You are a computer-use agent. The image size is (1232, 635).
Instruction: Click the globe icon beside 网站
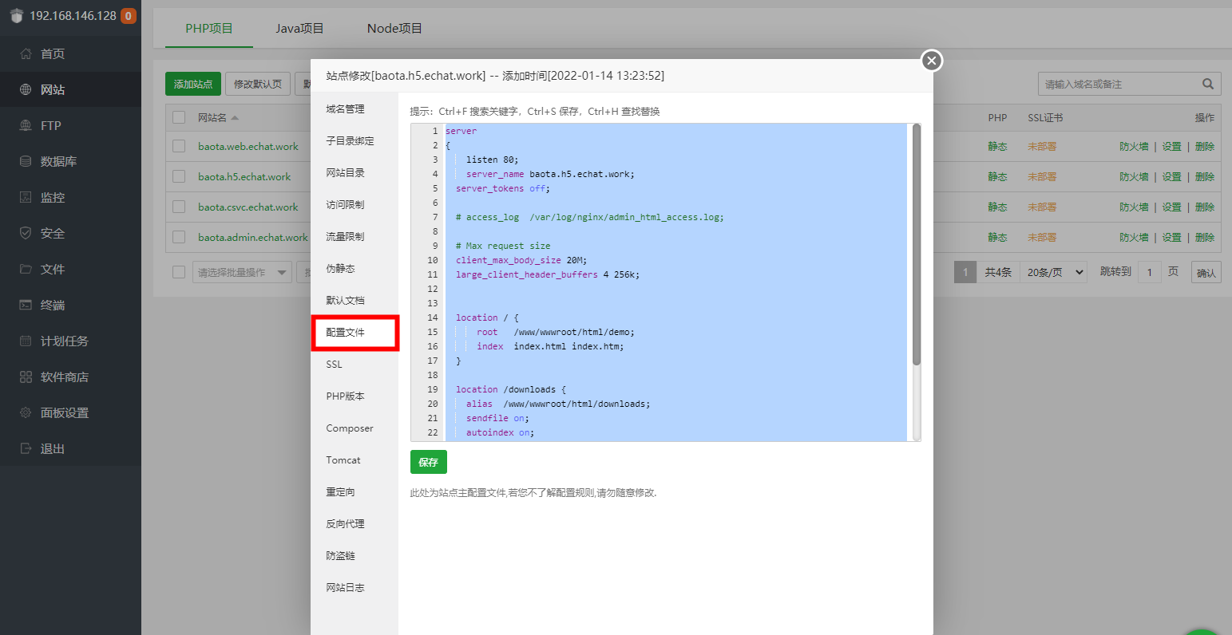pyautogui.click(x=26, y=90)
